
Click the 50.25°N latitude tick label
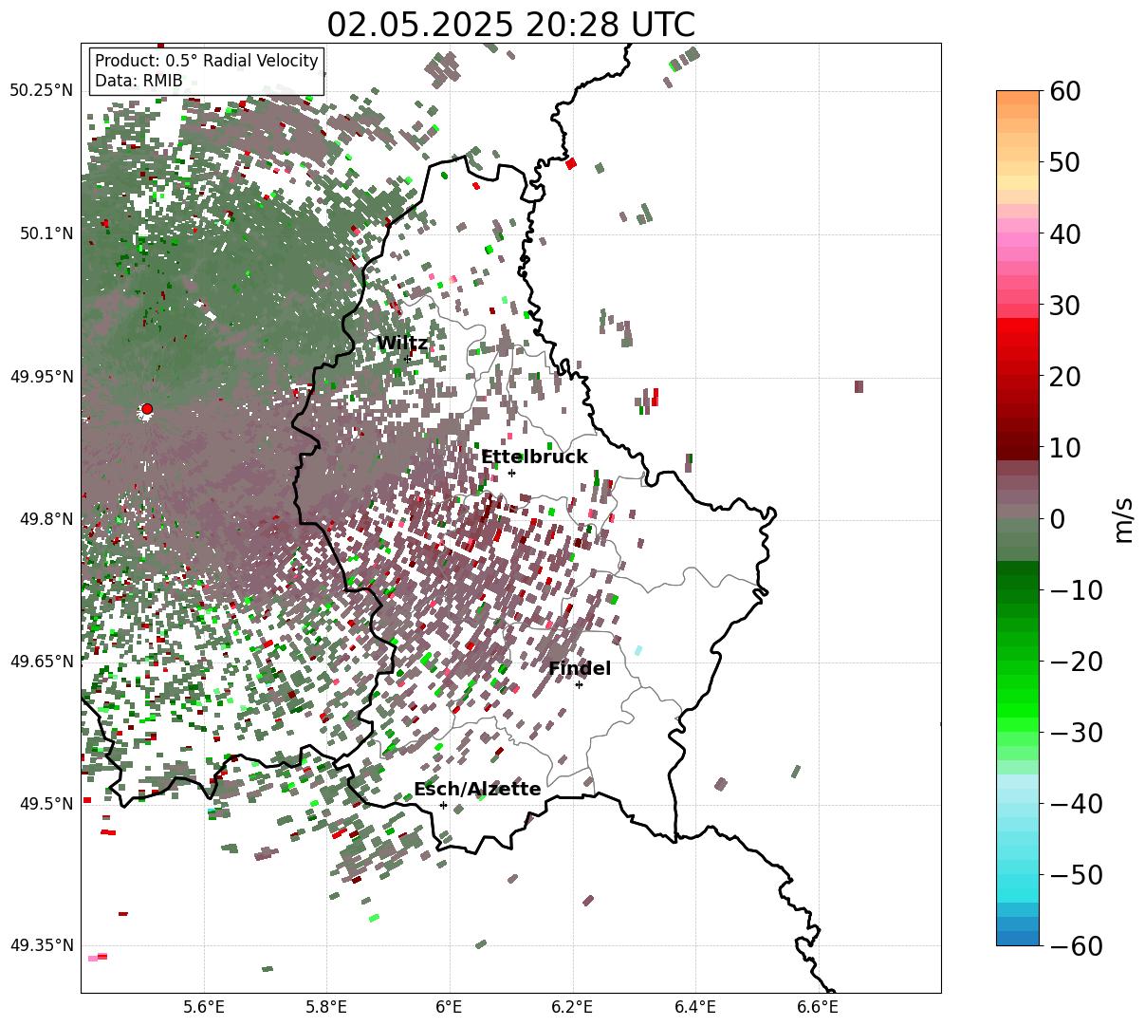pos(41,91)
